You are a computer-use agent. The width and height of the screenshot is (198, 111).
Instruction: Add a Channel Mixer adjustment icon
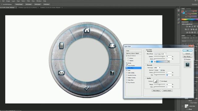196,30
